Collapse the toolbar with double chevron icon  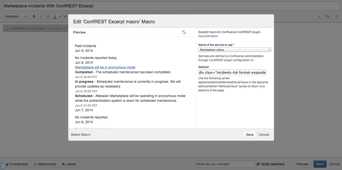coord(319,16)
